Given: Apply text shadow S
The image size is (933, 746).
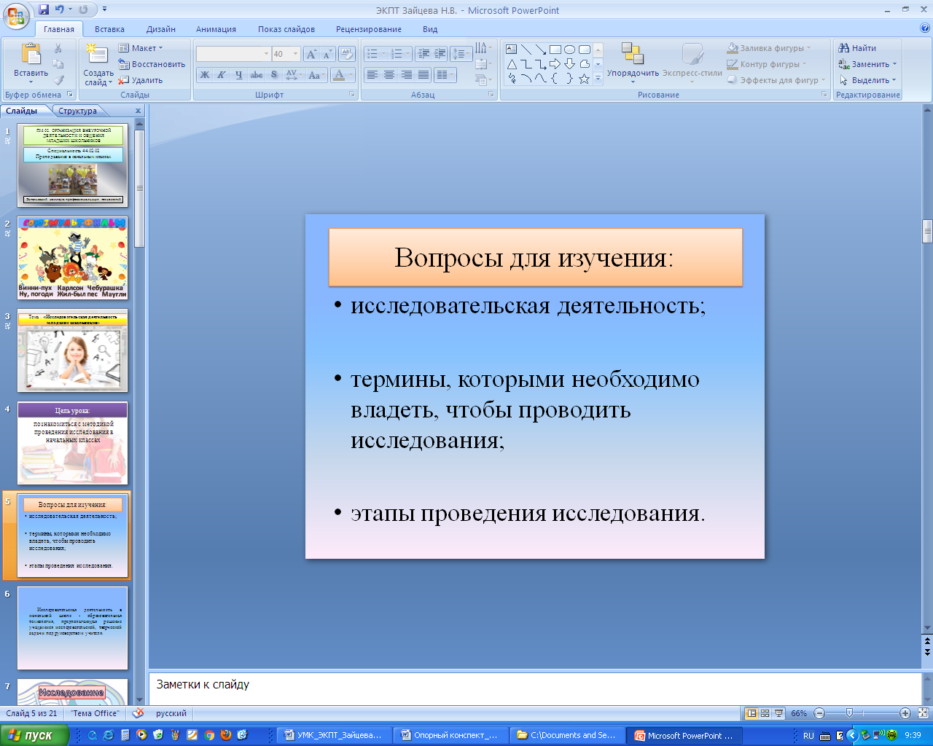Looking at the screenshot, I should pos(274,75).
